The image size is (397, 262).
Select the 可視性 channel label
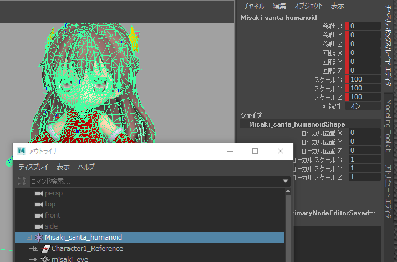point(332,106)
